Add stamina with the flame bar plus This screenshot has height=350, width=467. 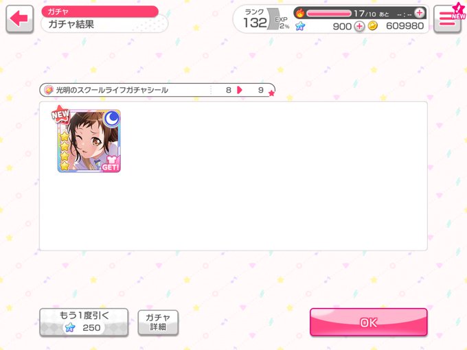(x=420, y=13)
